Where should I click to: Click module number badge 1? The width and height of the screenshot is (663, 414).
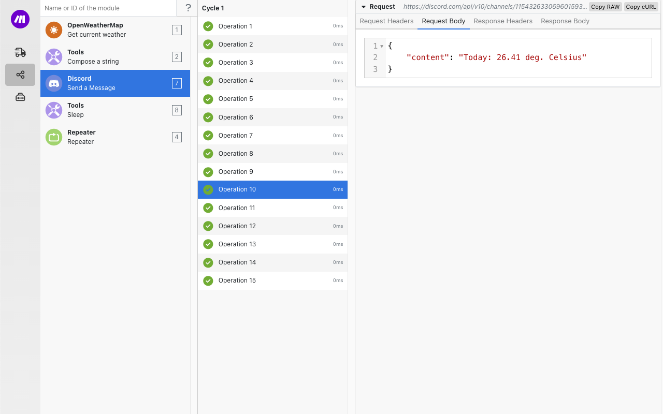pyautogui.click(x=177, y=30)
